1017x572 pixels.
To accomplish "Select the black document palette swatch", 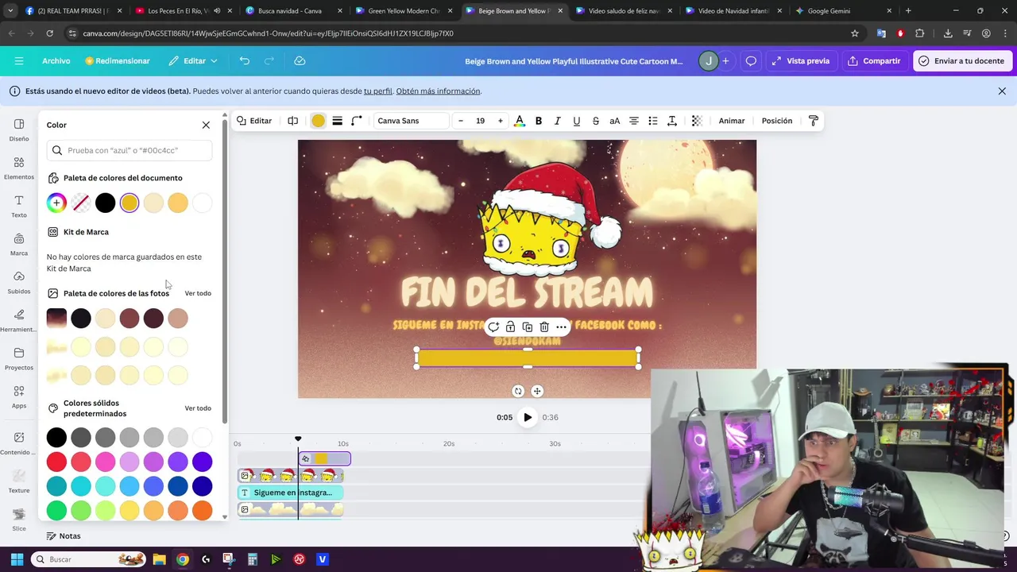I will [105, 203].
